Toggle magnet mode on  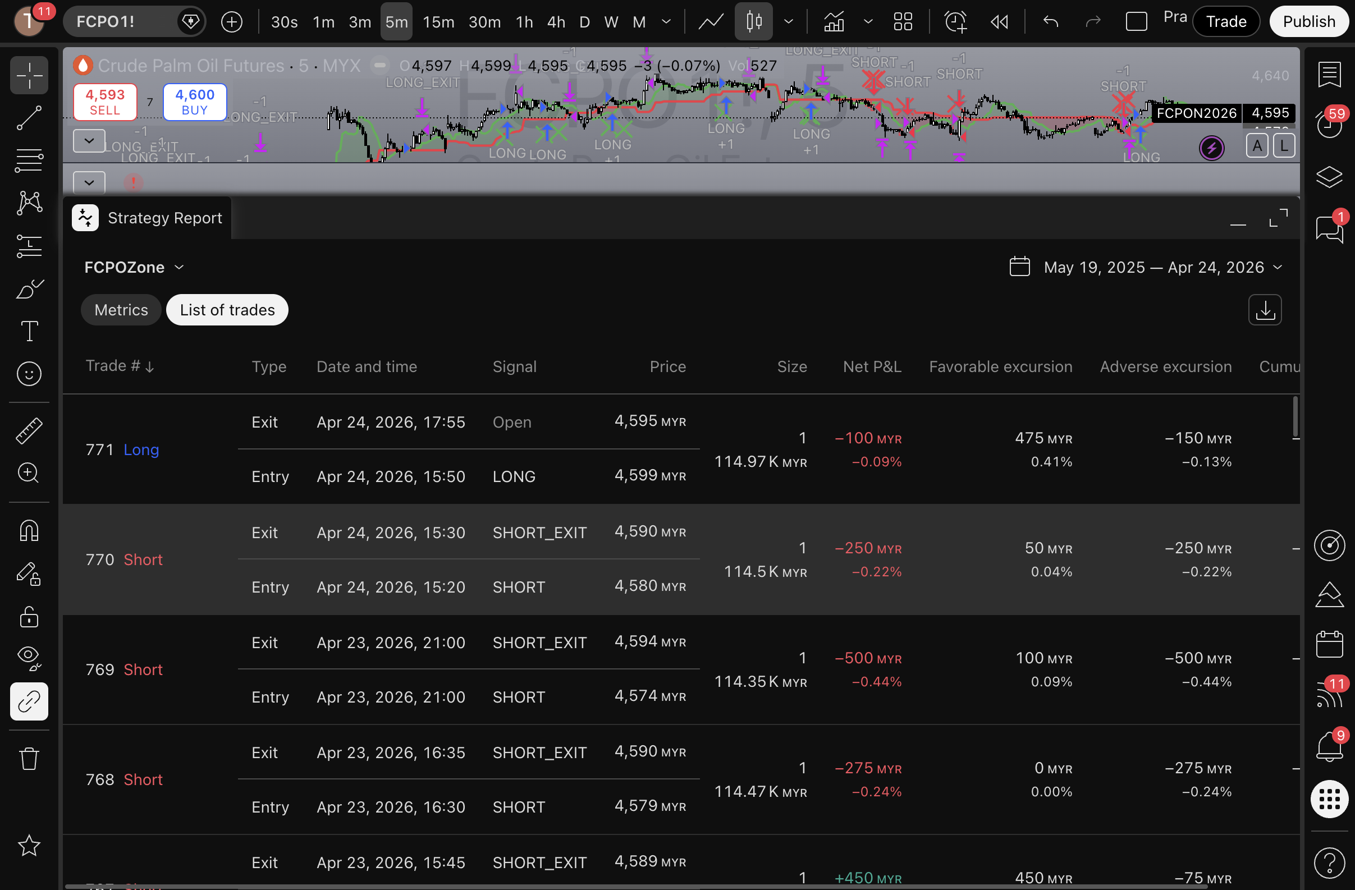pos(29,531)
